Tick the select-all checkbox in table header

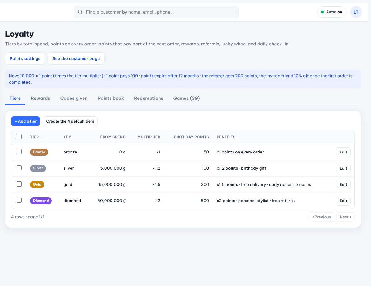tap(19, 137)
